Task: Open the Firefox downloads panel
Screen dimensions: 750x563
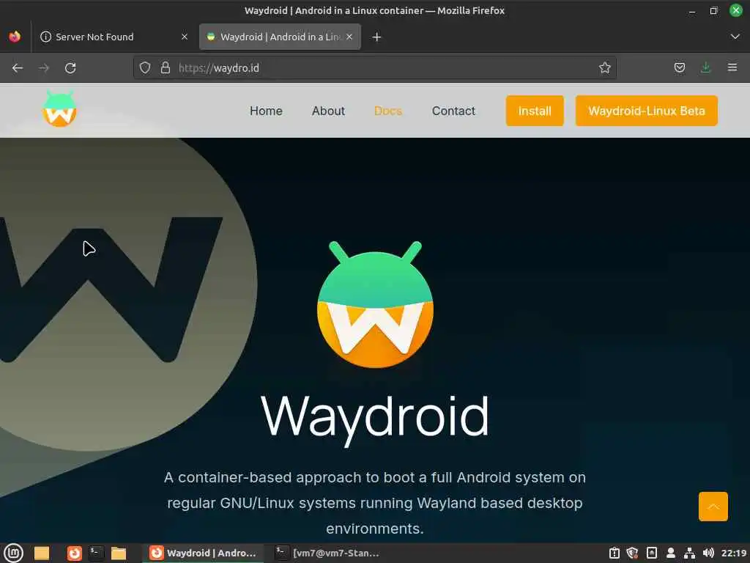Action: click(x=705, y=67)
